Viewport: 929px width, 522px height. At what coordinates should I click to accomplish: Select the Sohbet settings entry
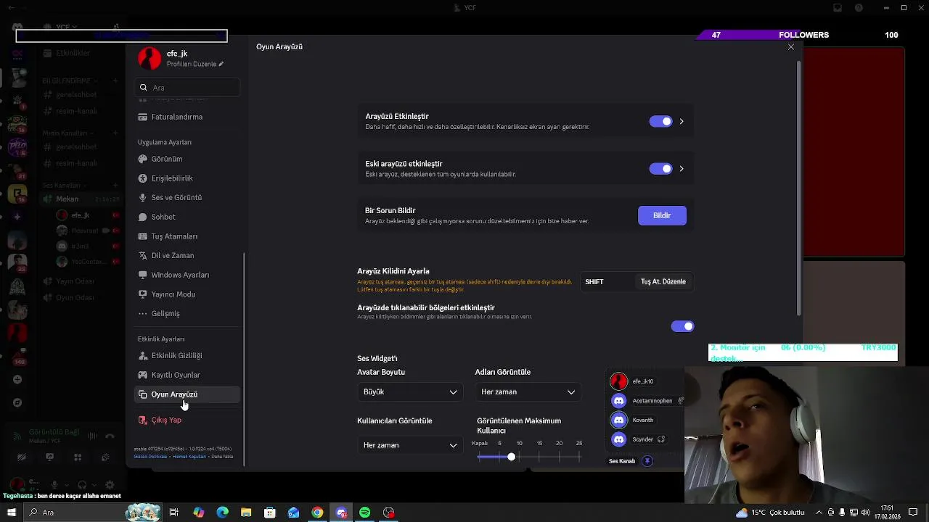click(x=187, y=217)
